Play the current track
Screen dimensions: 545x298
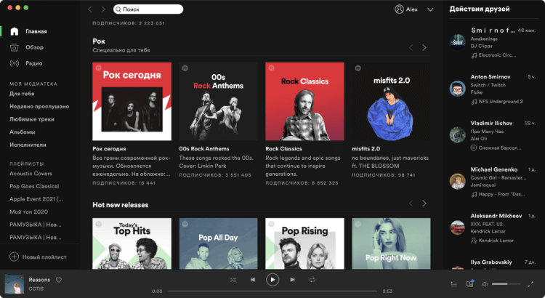[x=272, y=280]
